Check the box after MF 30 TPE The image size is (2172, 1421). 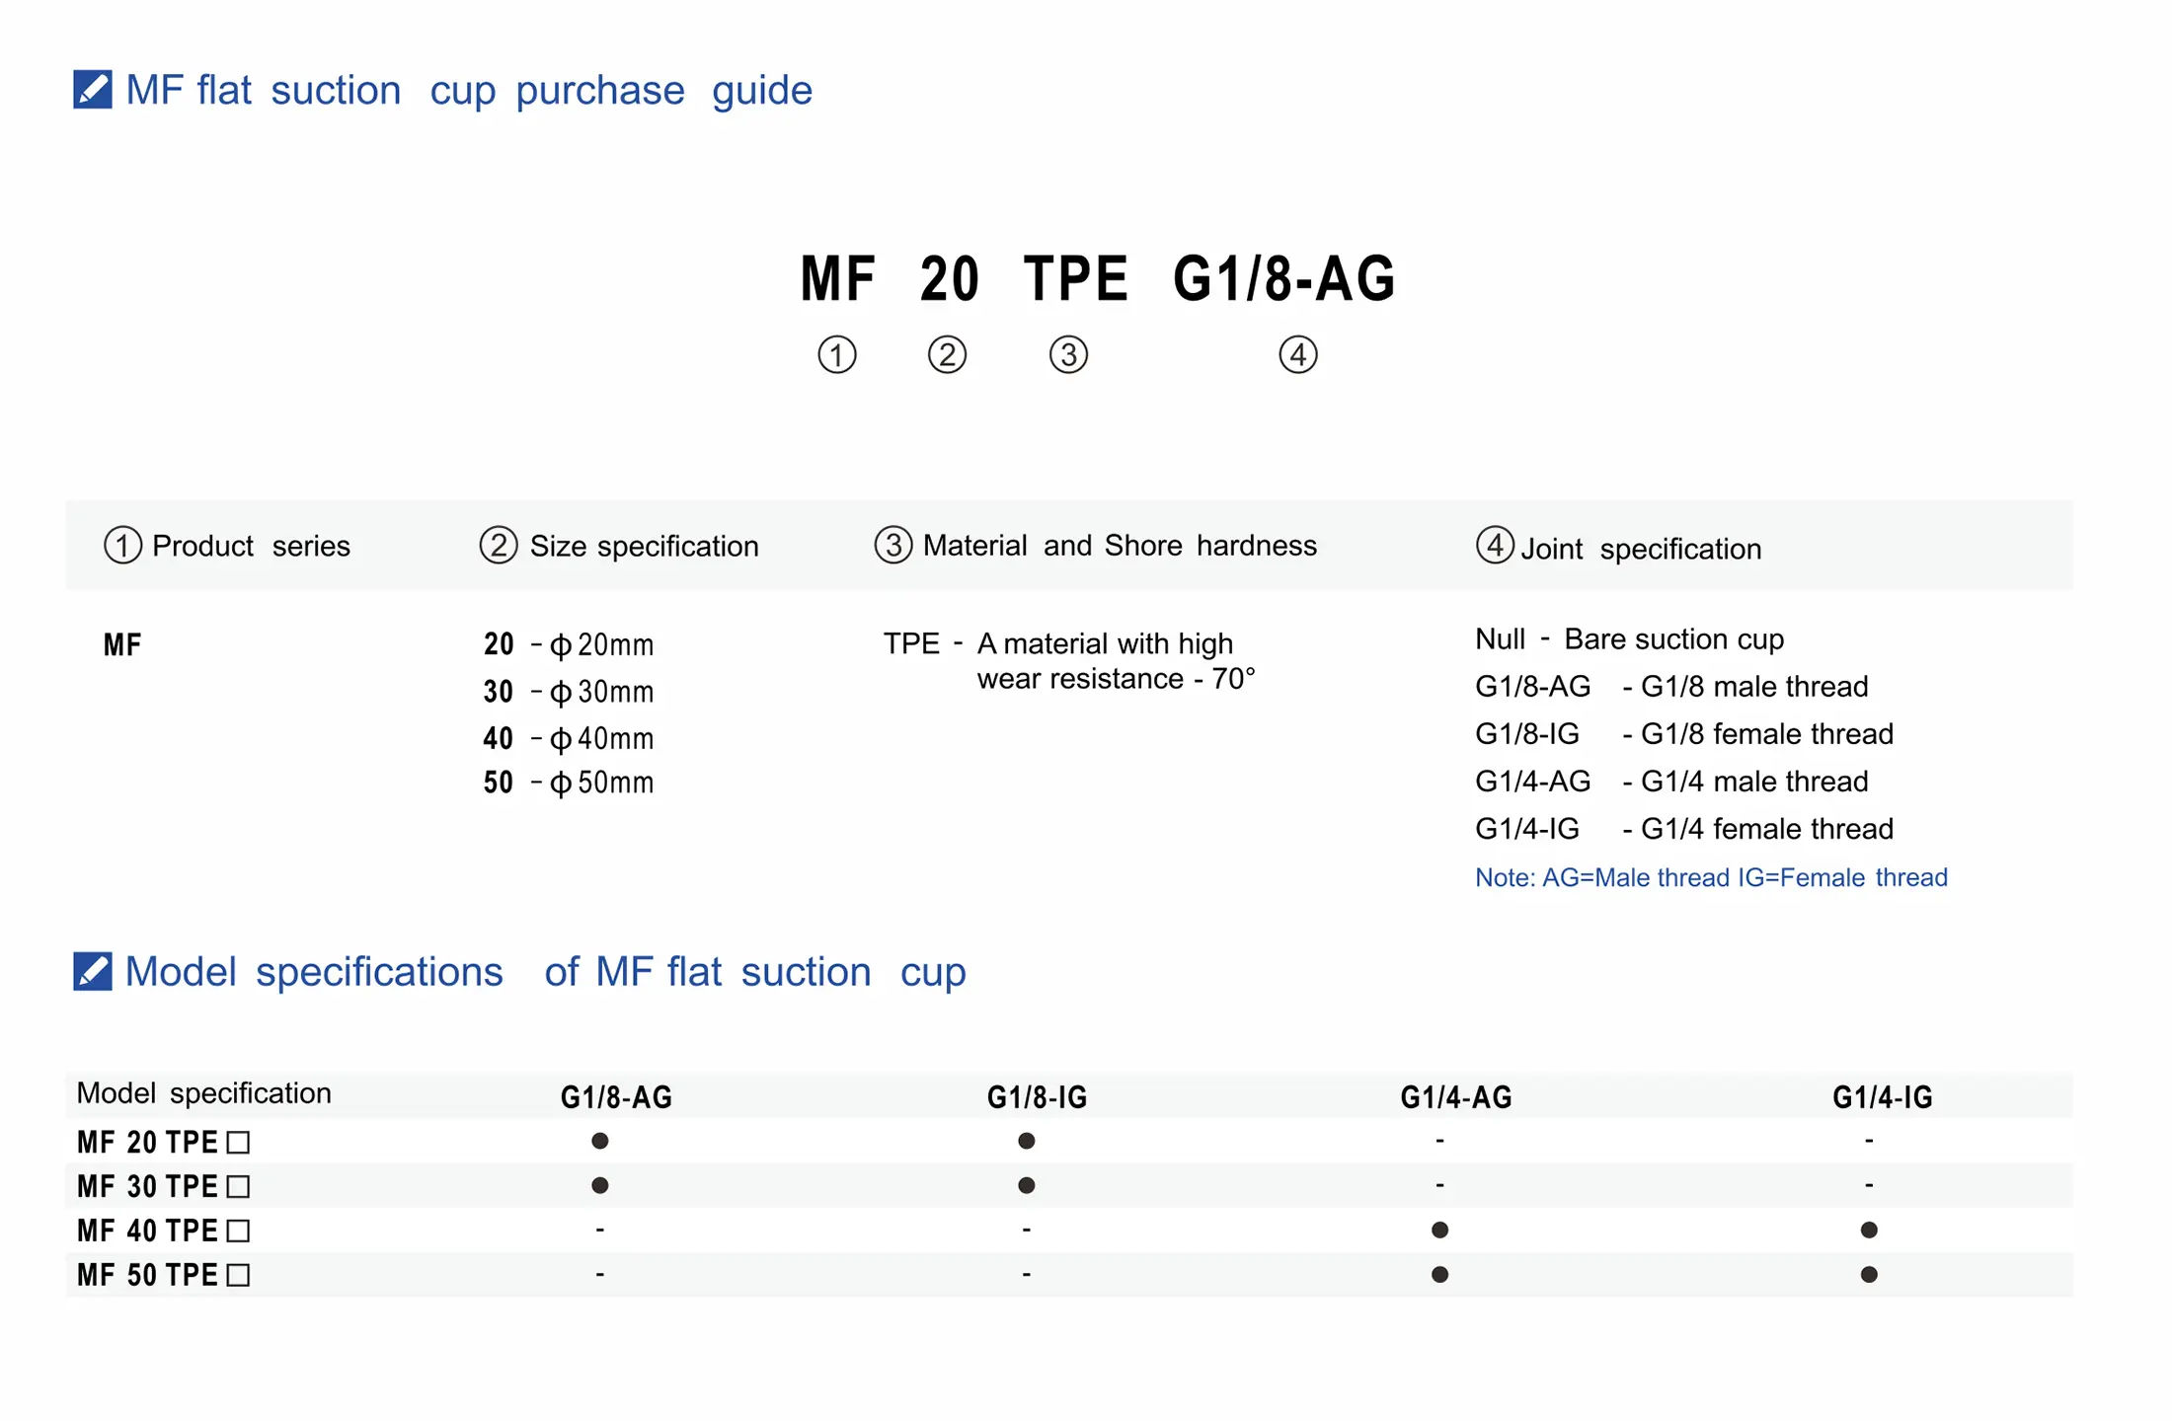(238, 1186)
